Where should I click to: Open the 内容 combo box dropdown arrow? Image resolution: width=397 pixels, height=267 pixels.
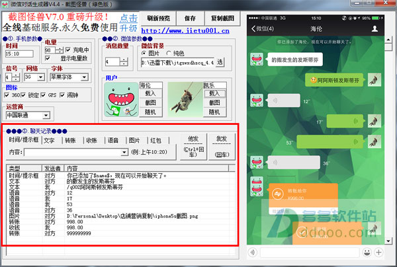coord(124,152)
